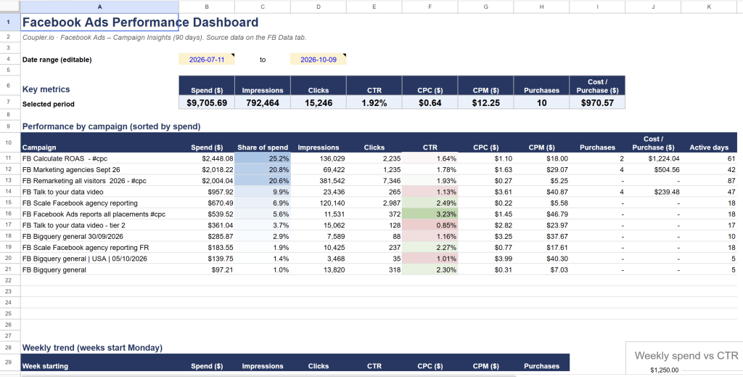Click 'FB Bigquery general | USA | 05/10/2026'
Screen dimensions: 743x377
tap(99, 259)
